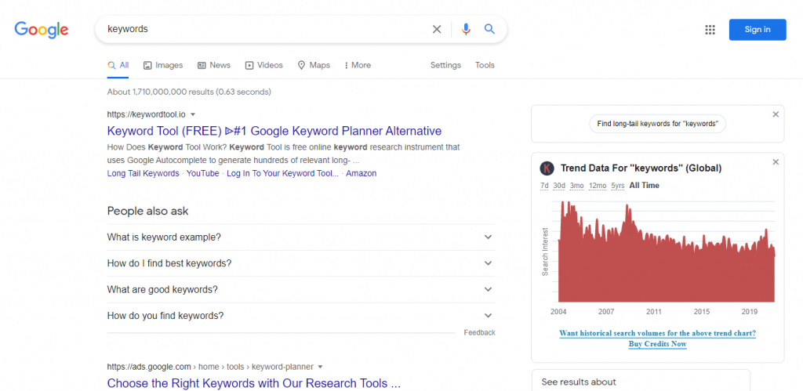Open the Google apps grid icon
803x391 pixels.
coord(710,30)
